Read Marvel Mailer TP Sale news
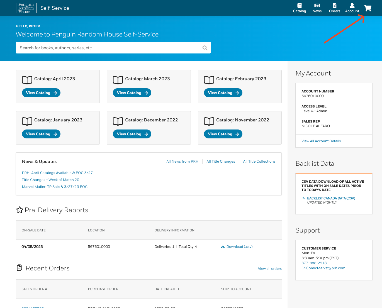382x308 pixels. (55, 187)
